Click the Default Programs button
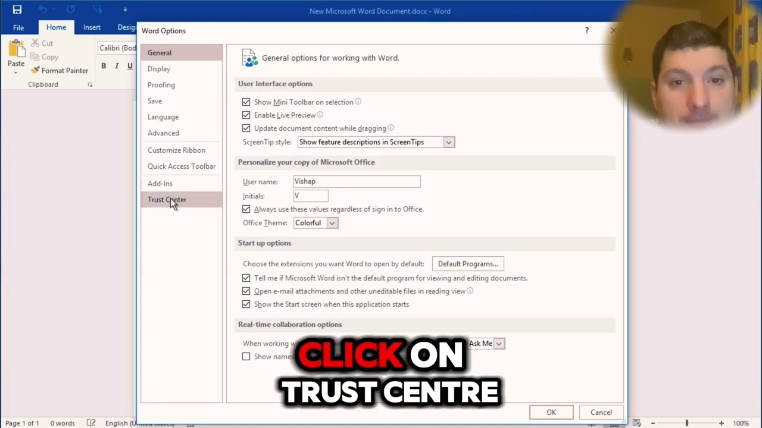 click(468, 264)
